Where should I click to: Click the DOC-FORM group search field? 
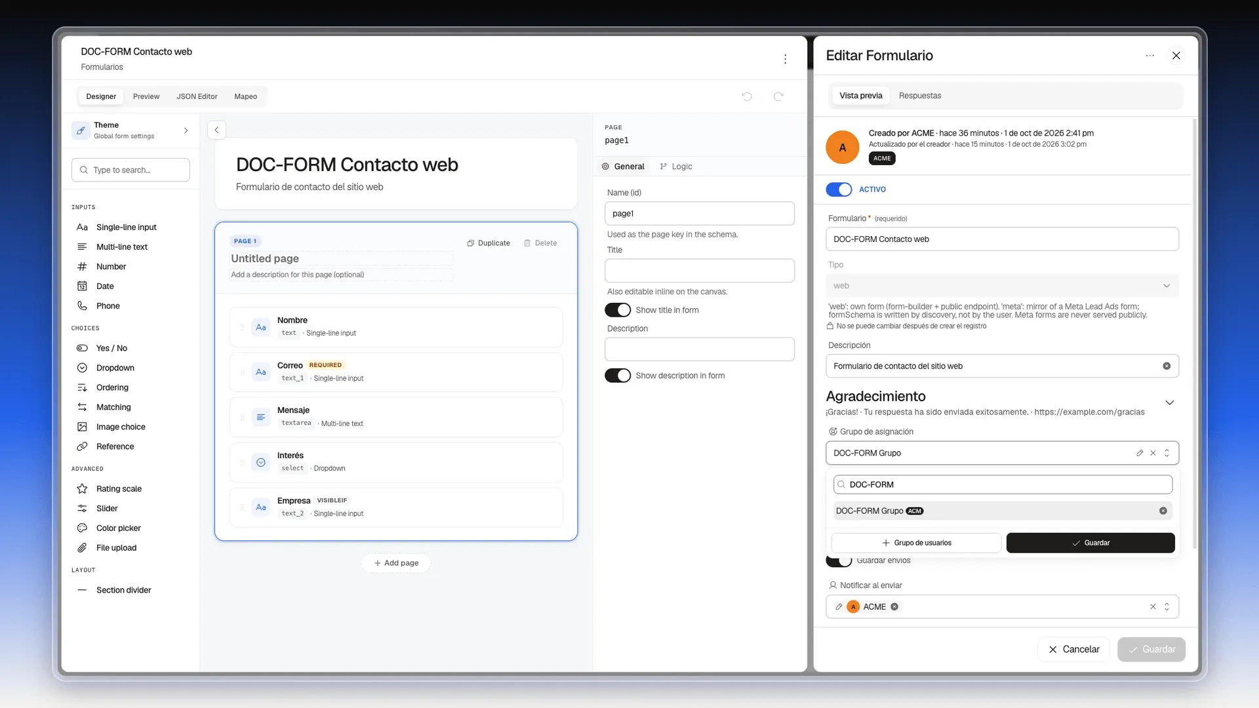[1003, 484]
